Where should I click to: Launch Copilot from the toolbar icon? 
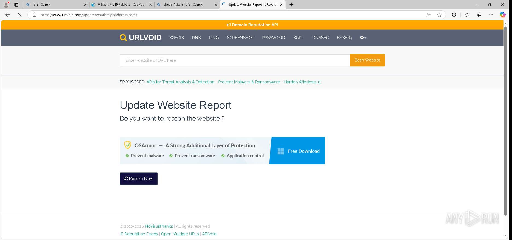503,15
